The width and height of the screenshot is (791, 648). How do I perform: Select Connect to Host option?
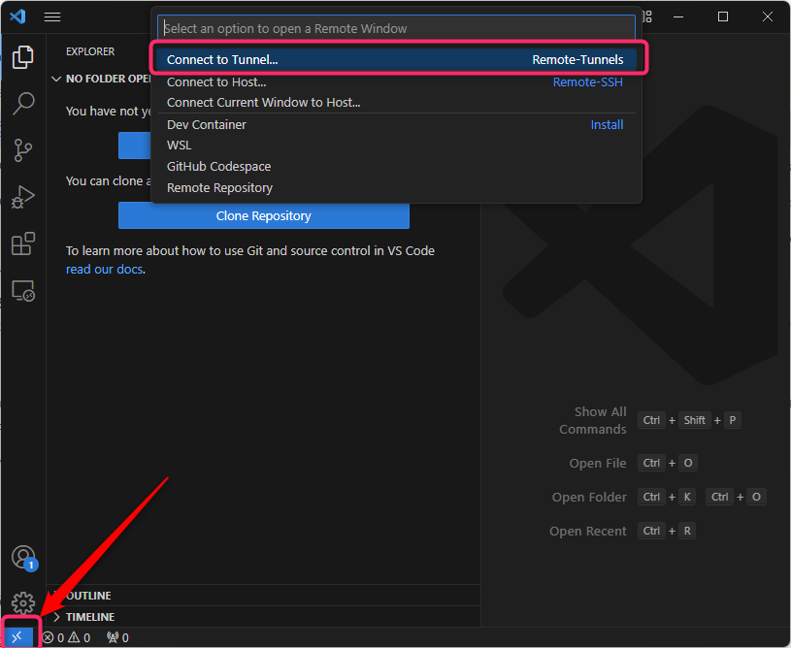pos(396,81)
